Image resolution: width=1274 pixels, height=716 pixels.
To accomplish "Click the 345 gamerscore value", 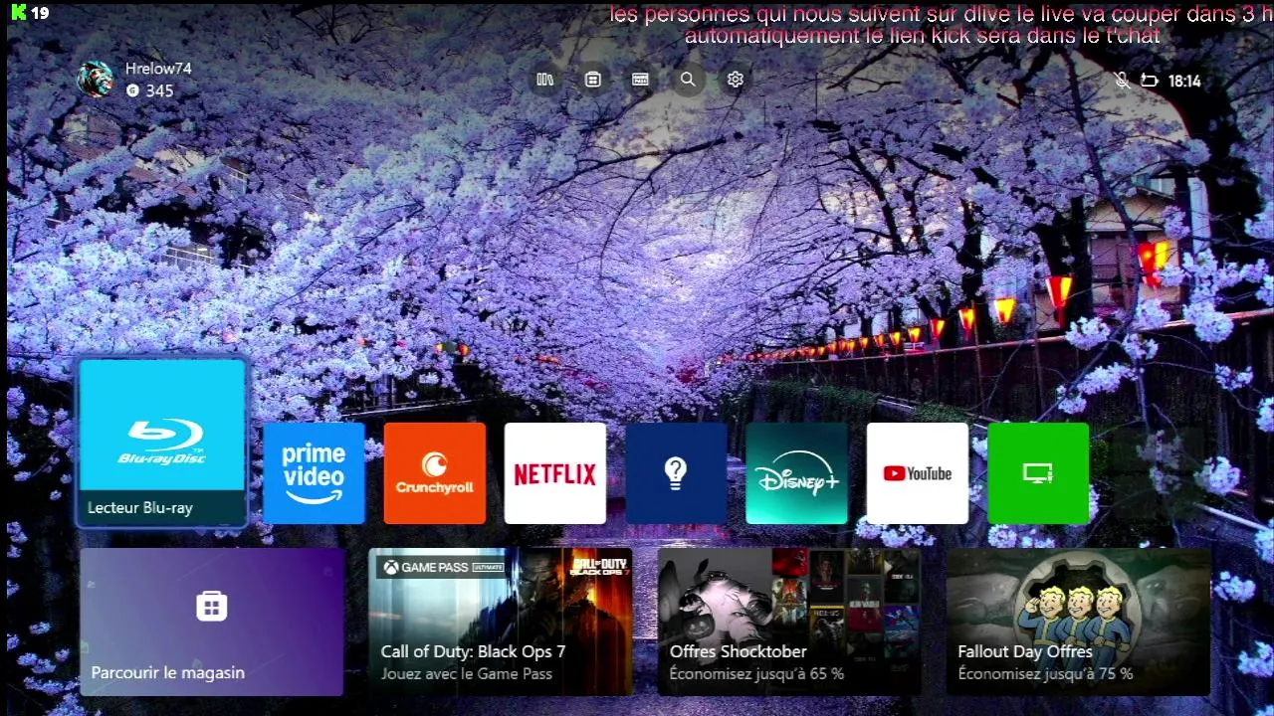I will pyautogui.click(x=159, y=90).
